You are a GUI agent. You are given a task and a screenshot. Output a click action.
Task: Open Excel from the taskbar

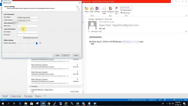pyautogui.click(x=78, y=103)
